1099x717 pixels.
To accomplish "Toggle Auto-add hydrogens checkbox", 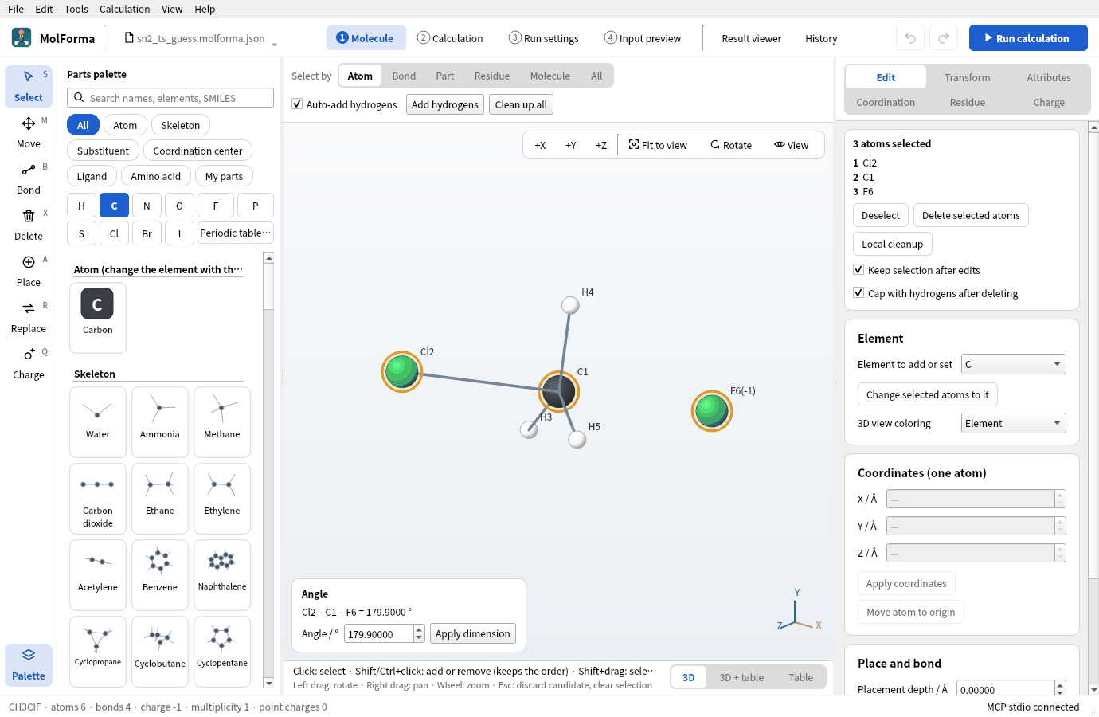I will 297,104.
